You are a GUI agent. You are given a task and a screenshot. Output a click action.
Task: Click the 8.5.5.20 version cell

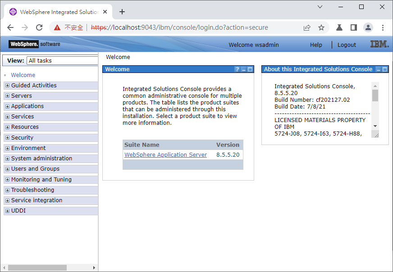coord(228,155)
